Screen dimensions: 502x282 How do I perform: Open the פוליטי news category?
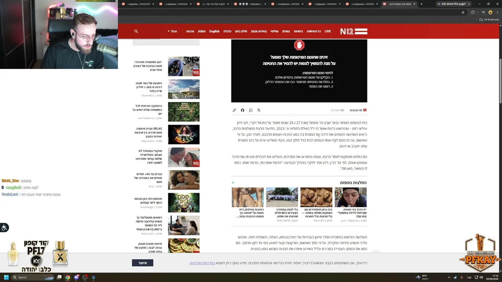pyautogui.click(x=275, y=31)
